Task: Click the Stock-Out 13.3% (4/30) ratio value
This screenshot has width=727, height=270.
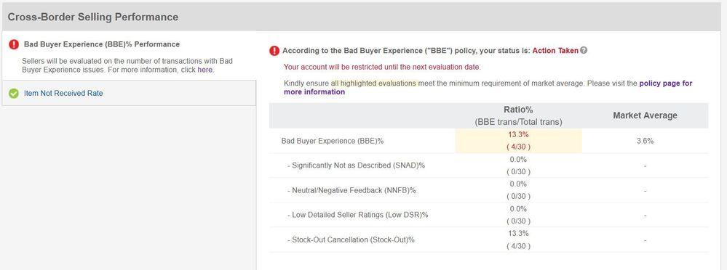Action: click(x=518, y=240)
